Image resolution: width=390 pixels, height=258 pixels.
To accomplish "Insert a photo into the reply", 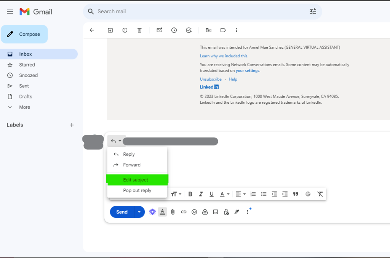I will point(216,212).
